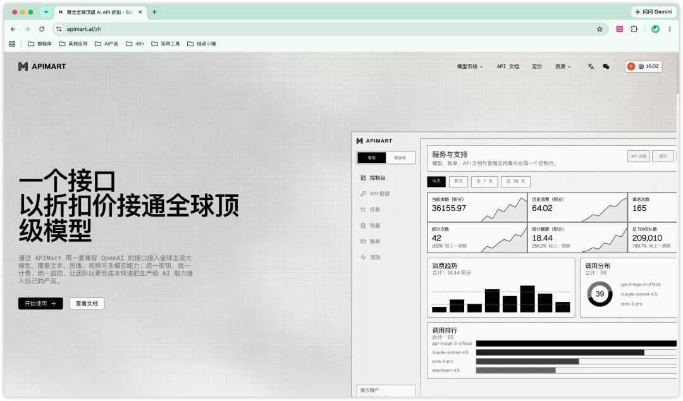This screenshot has width=683, height=401.
Task: Open site info icon in address bar
Action: pyautogui.click(x=59, y=29)
